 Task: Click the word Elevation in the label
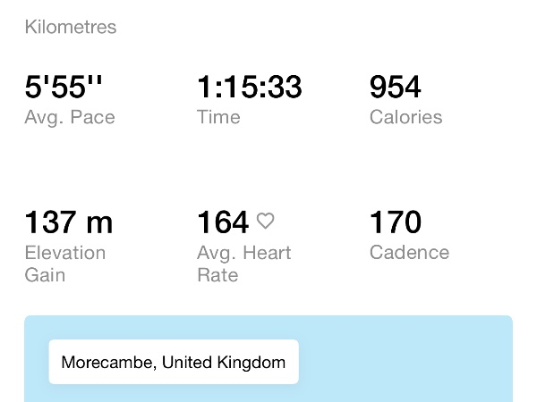pos(65,253)
